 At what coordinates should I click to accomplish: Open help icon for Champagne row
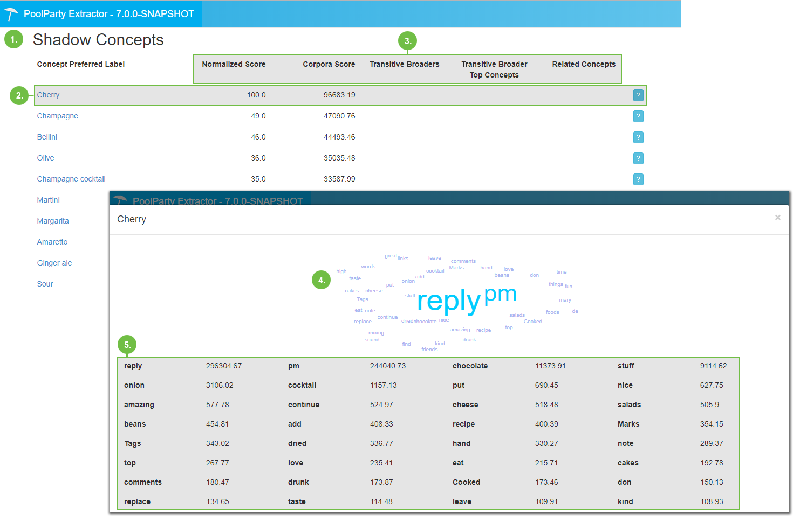point(638,116)
